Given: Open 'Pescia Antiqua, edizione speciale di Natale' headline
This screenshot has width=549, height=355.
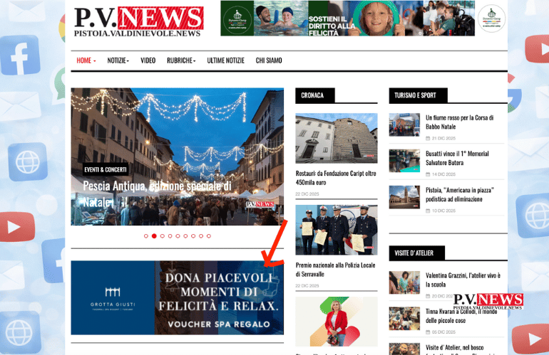Looking at the screenshot, I should tap(157, 194).
